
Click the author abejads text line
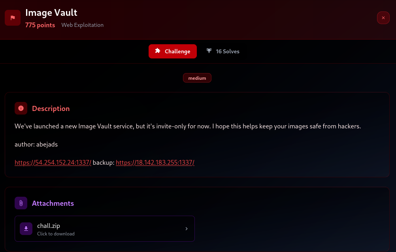[x=36, y=144]
